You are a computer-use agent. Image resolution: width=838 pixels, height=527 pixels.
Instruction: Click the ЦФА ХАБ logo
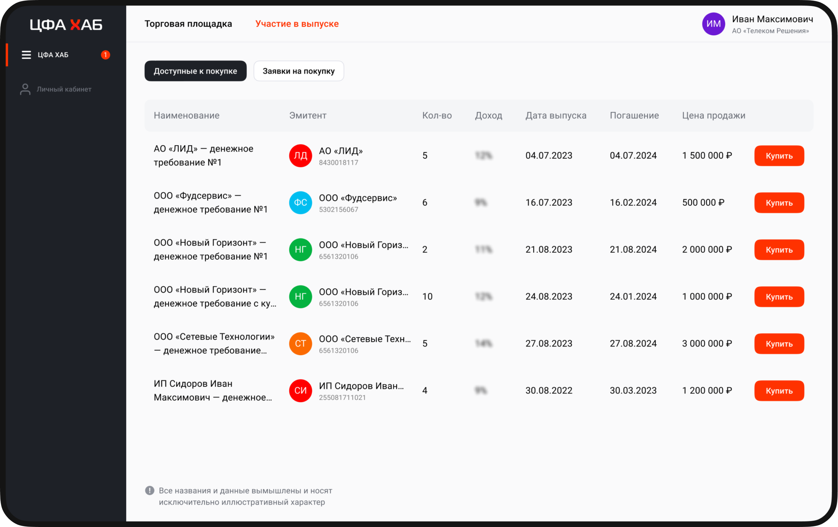(66, 25)
